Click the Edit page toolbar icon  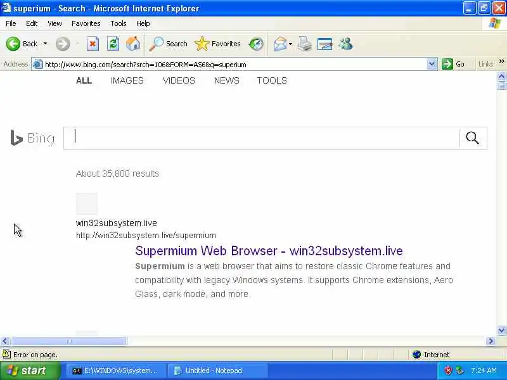click(x=325, y=44)
